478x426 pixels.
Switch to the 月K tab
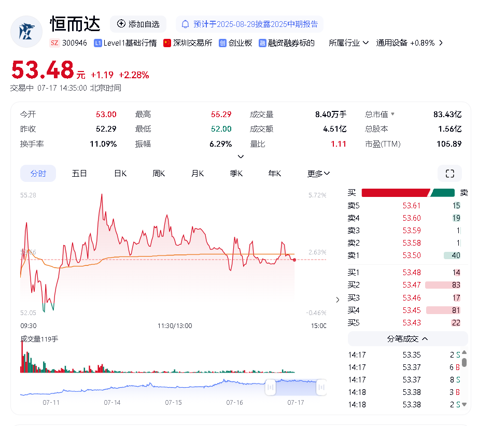pos(198,174)
